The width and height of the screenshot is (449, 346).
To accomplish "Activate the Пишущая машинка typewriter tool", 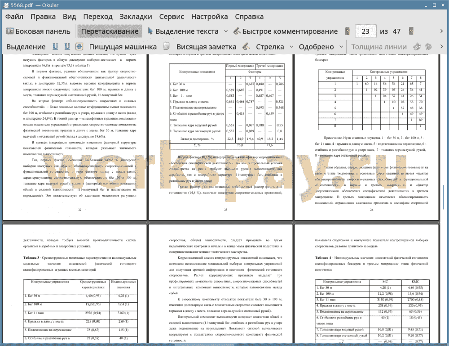I will pyautogui.click(x=123, y=47).
